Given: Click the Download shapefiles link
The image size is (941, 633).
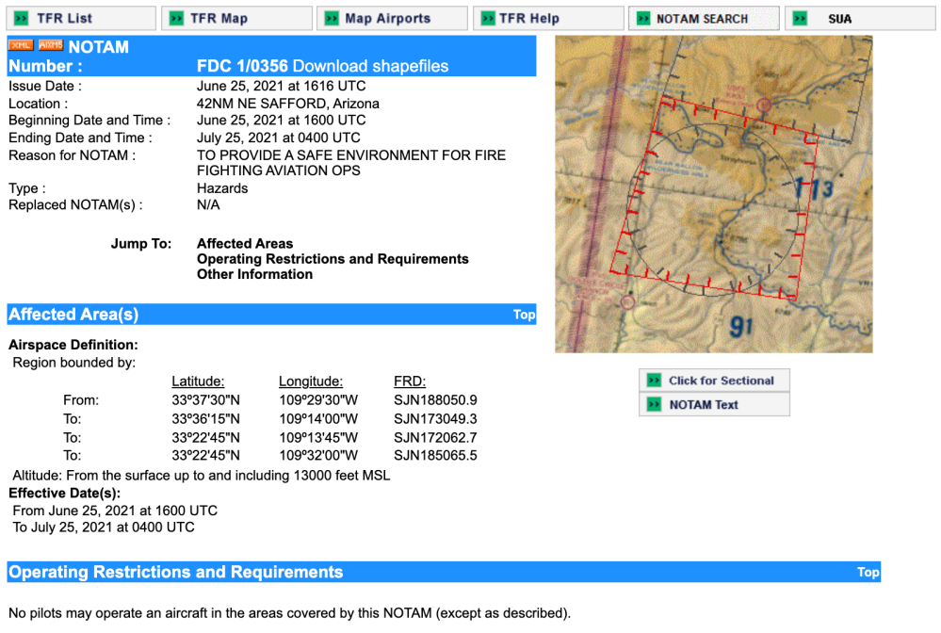Looking at the screenshot, I should point(370,66).
